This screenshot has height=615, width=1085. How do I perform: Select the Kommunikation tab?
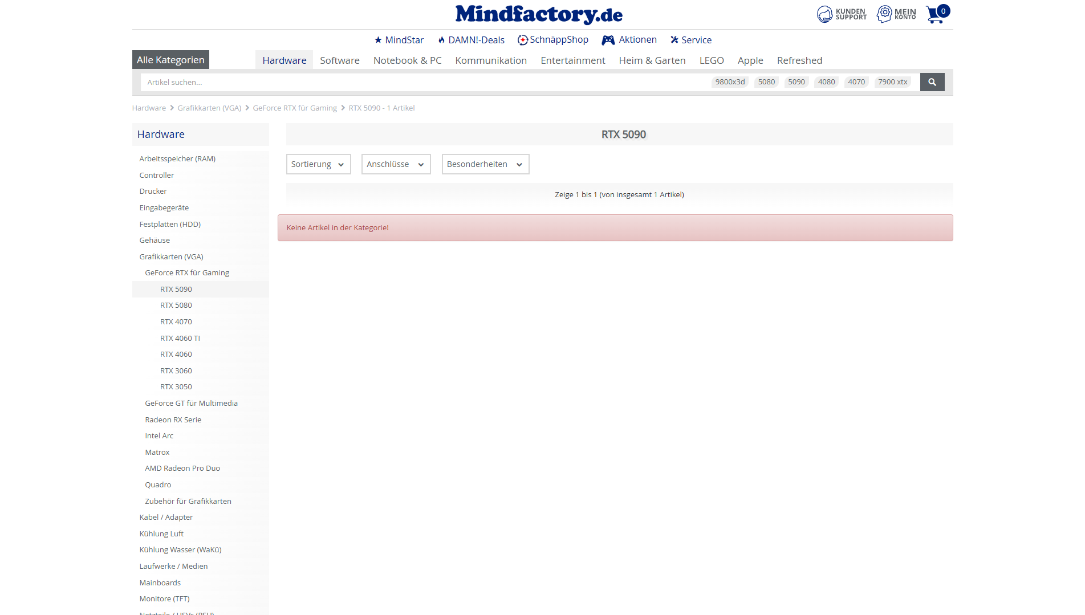pyautogui.click(x=491, y=60)
